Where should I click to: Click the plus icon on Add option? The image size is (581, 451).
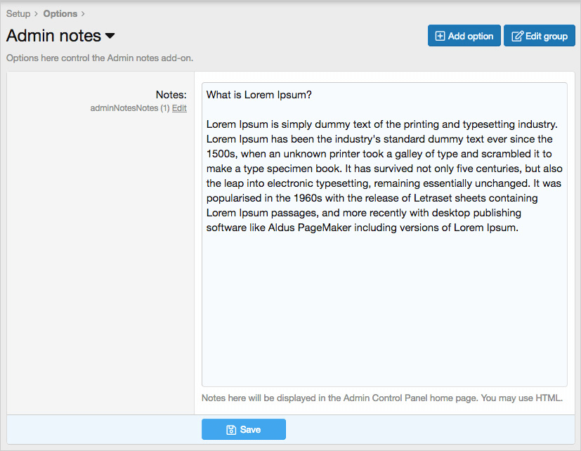[x=440, y=36]
